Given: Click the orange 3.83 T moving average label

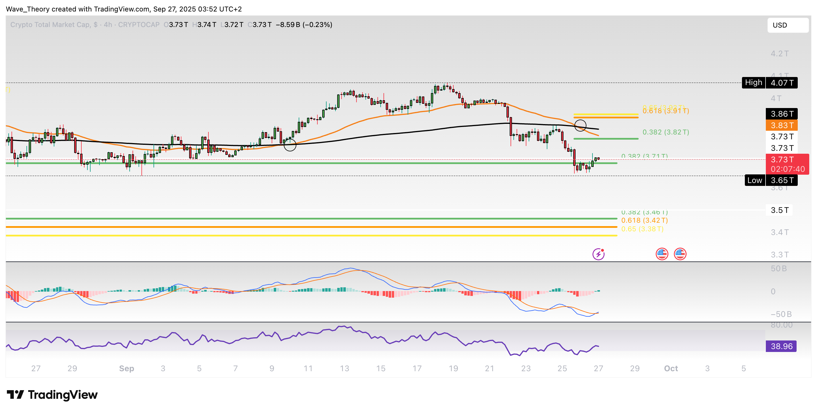Looking at the screenshot, I should pos(782,125).
